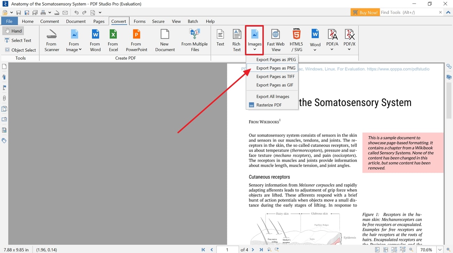The width and height of the screenshot is (453, 253).
Task: Create PDF From PowerPoint
Action: [136, 40]
